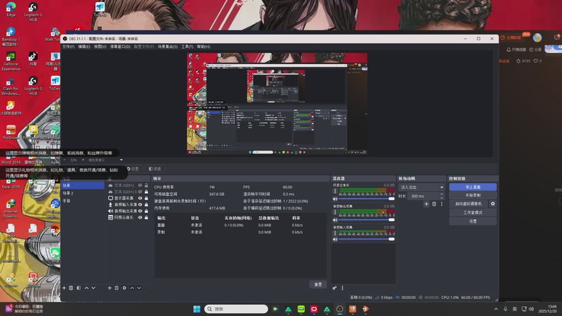Hide the 网易云音乐 source
This screenshot has width=562, height=316.
tap(140, 218)
